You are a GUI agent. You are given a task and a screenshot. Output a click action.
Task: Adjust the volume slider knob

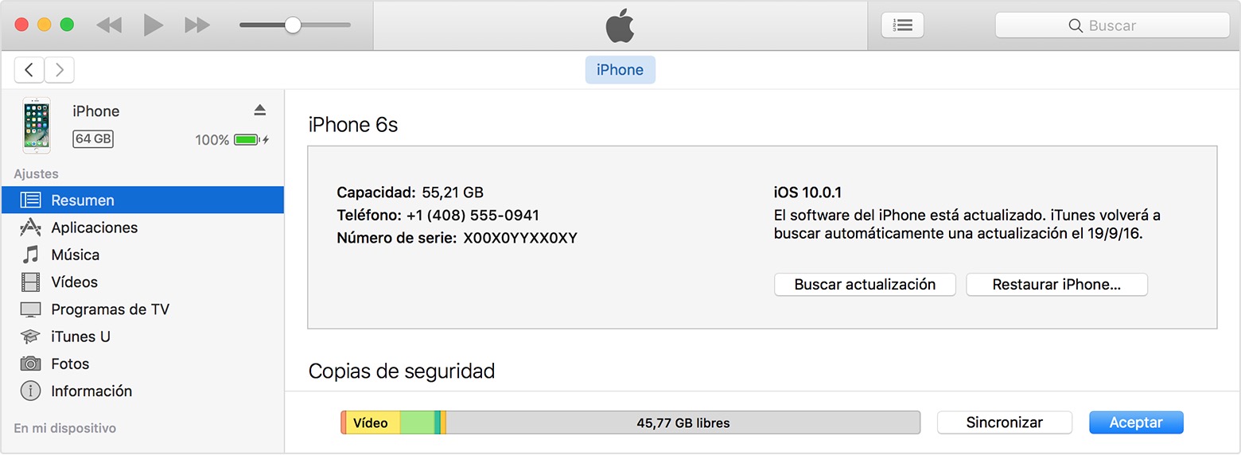point(293,25)
